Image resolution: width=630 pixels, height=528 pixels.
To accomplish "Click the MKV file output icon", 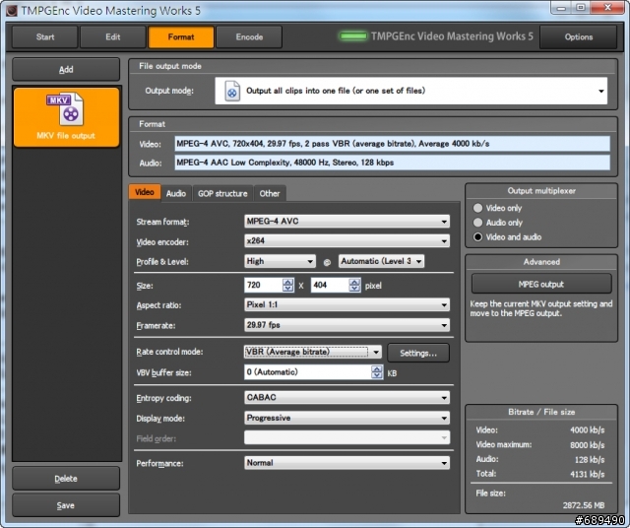I will point(64,109).
